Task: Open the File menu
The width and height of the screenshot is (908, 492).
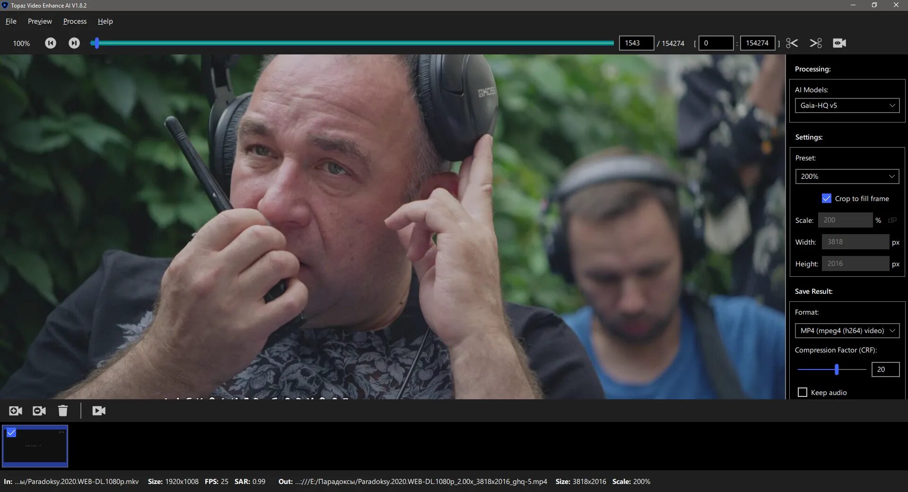Action: point(11,21)
